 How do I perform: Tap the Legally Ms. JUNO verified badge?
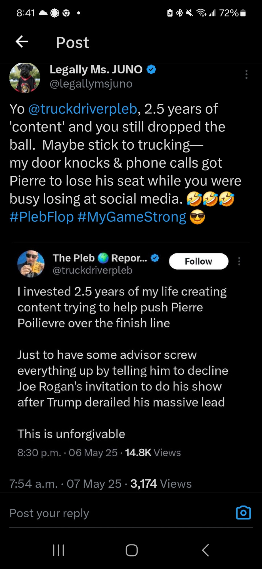click(151, 69)
